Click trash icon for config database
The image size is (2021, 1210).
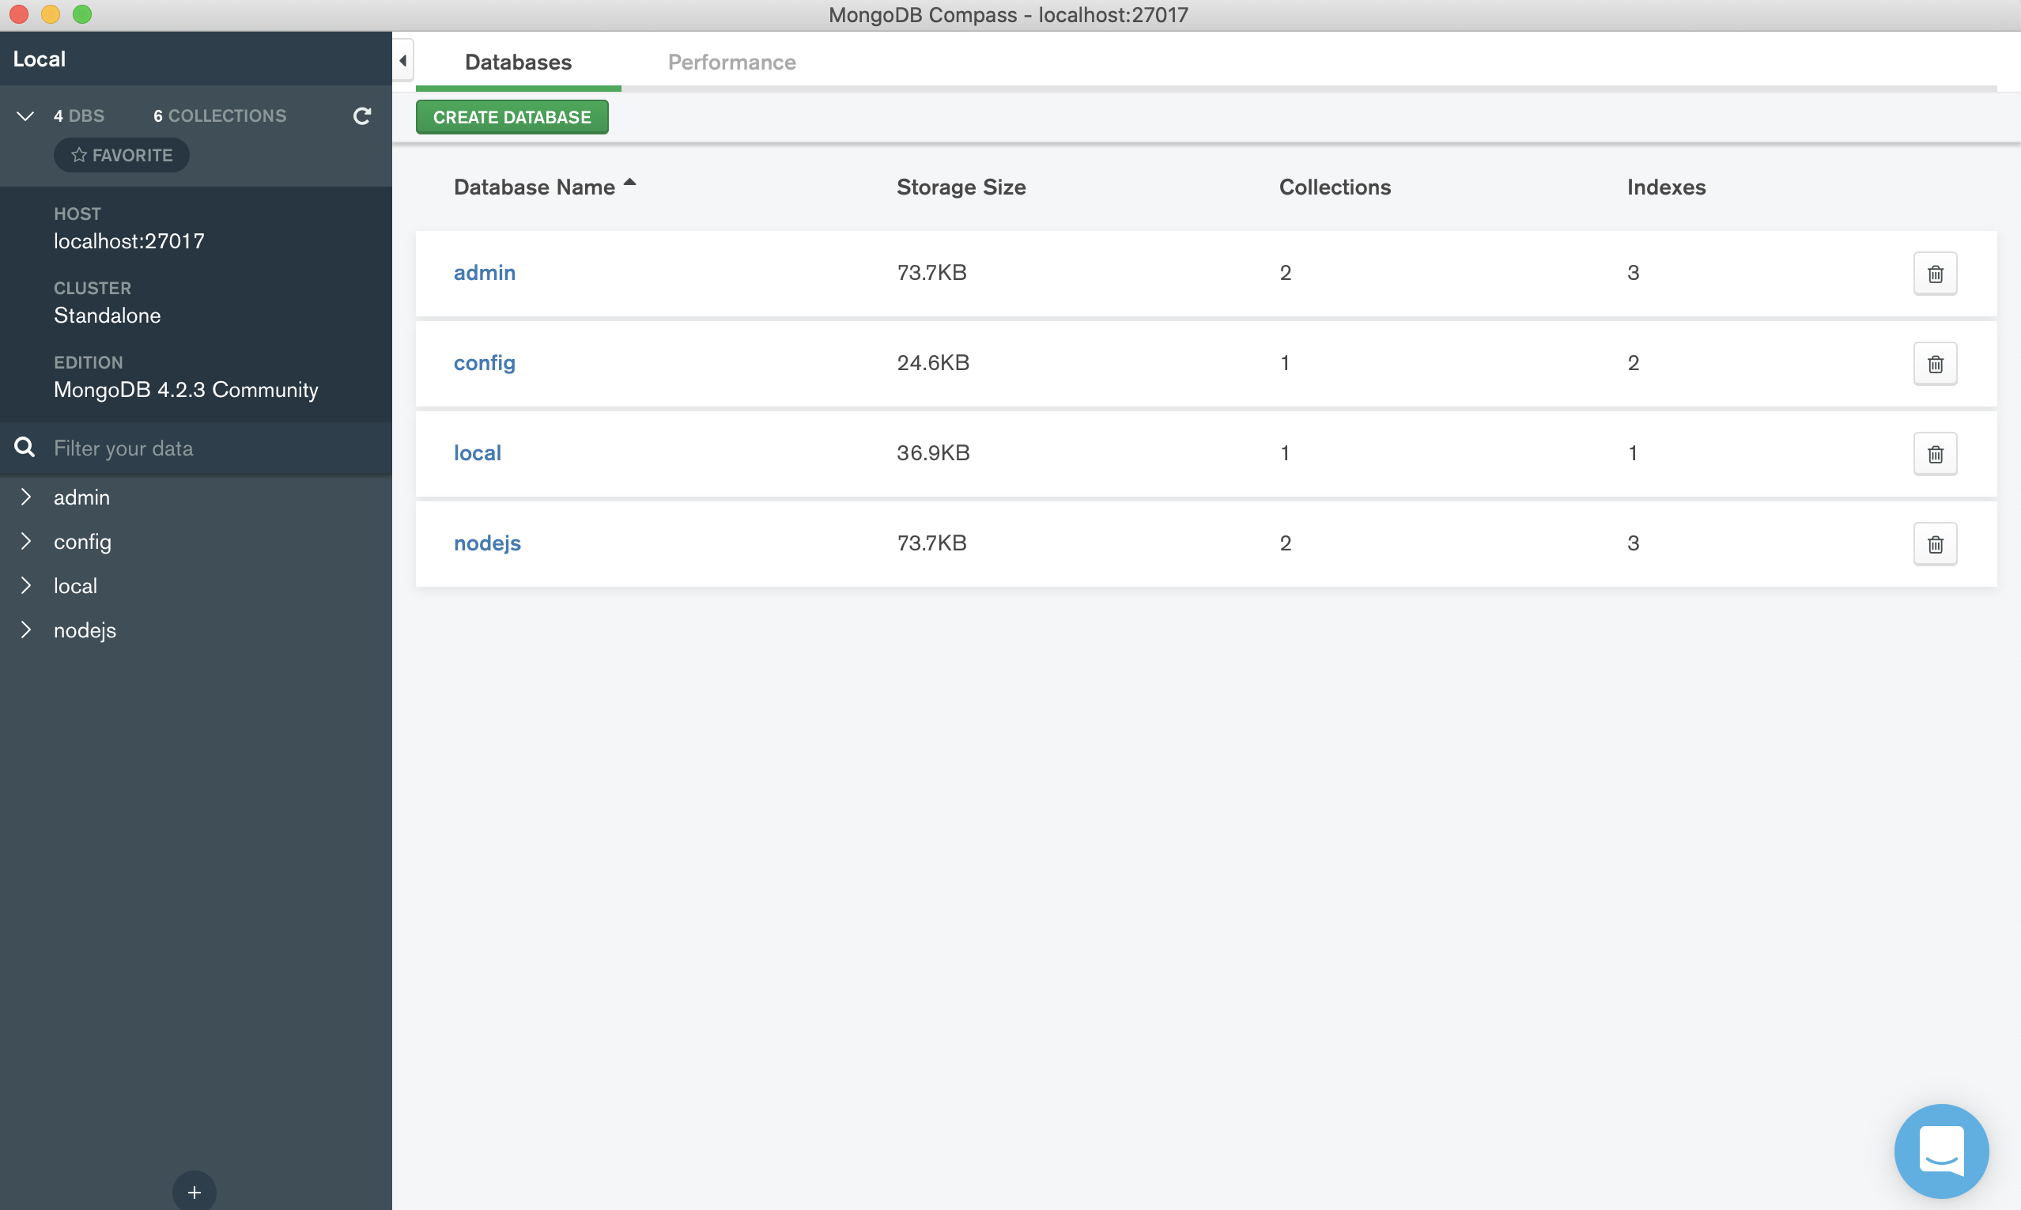click(x=1935, y=364)
